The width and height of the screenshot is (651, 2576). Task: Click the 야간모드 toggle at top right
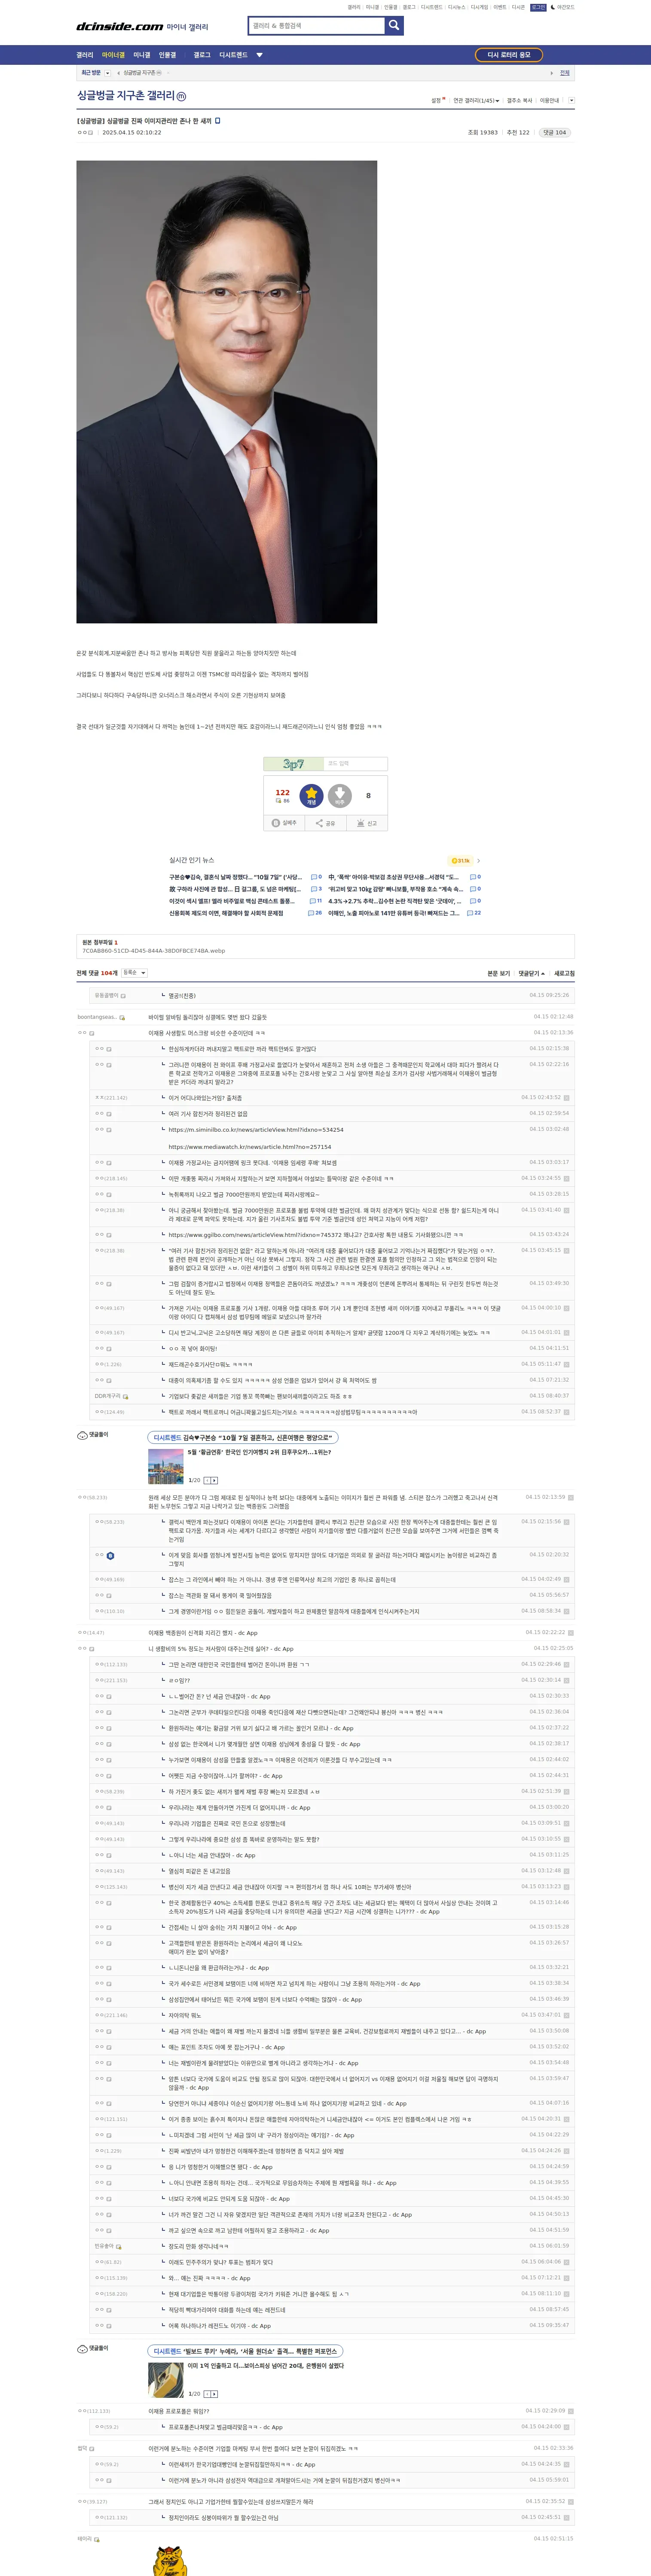click(x=563, y=7)
